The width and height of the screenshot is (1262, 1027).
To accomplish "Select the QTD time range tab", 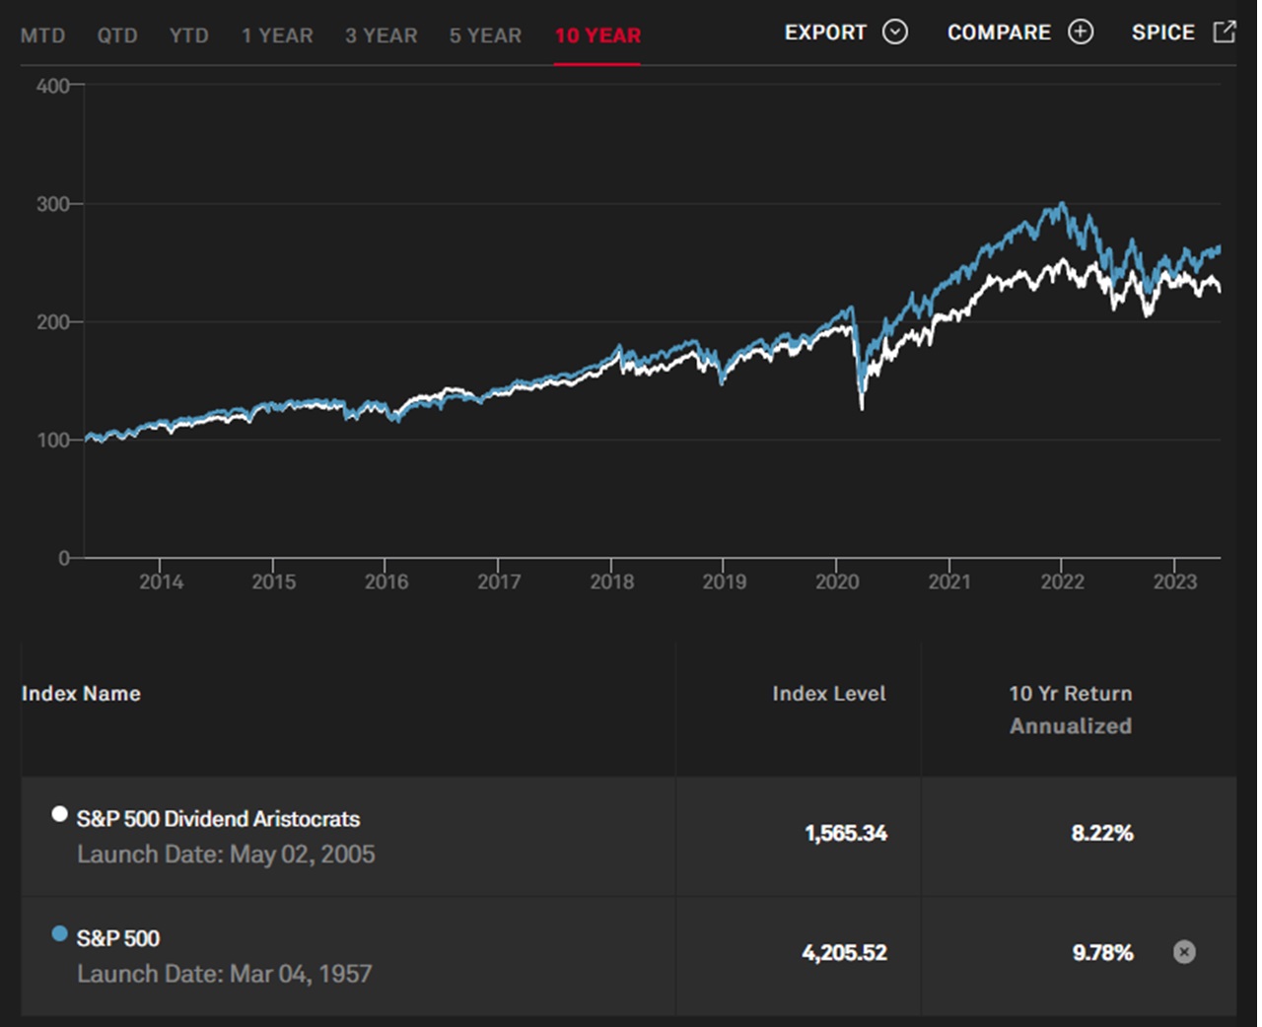I will [x=117, y=35].
